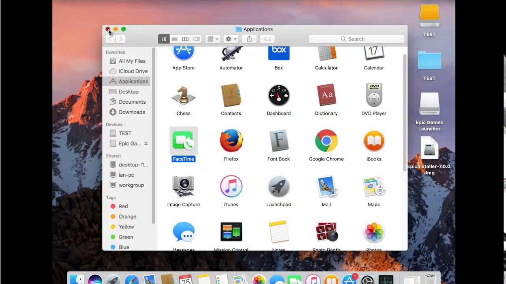
Task: Launch iTunes from the Applications grid
Action: click(231, 187)
